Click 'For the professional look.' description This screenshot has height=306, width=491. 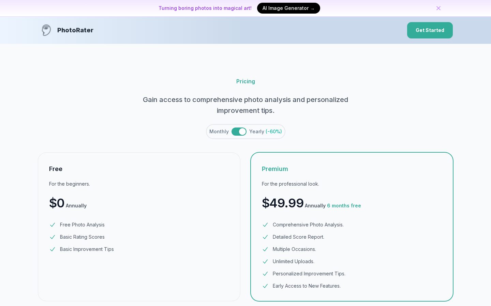click(x=291, y=184)
